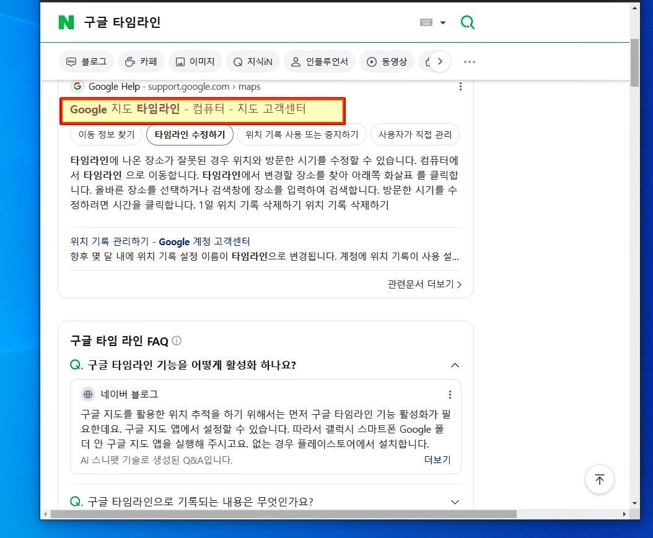The image size is (653, 538).
Task: Click 관련문서 더보기 link
Action: [x=424, y=284]
